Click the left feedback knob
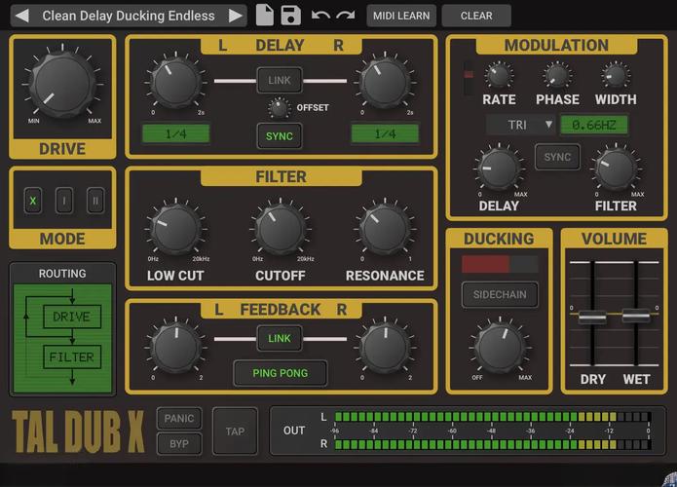Image resolution: width=677 pixels, height=487 pixels. tap(175, 348)
